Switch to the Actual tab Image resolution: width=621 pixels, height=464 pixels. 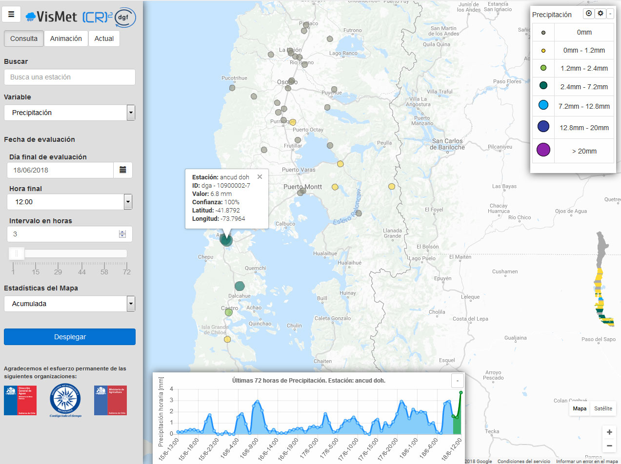[x=104, y=39]
